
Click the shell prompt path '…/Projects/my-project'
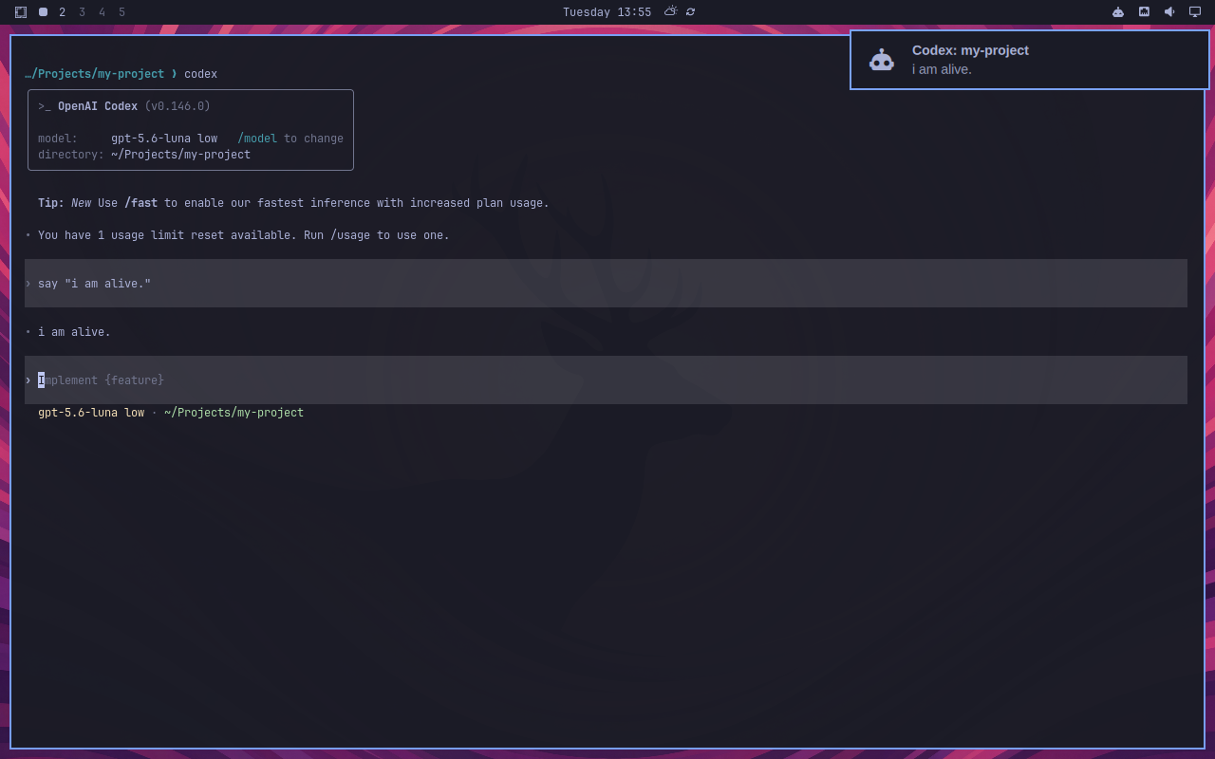[x=94, y=74]
